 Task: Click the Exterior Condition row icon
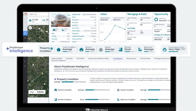[56, 90]
